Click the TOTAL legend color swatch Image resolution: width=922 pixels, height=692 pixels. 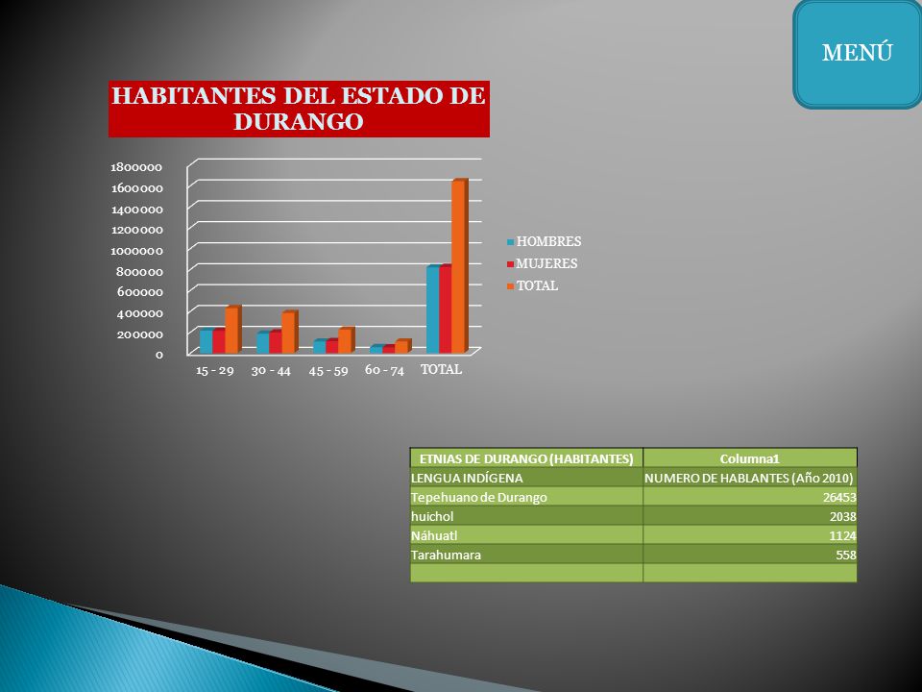coord(511,286)
